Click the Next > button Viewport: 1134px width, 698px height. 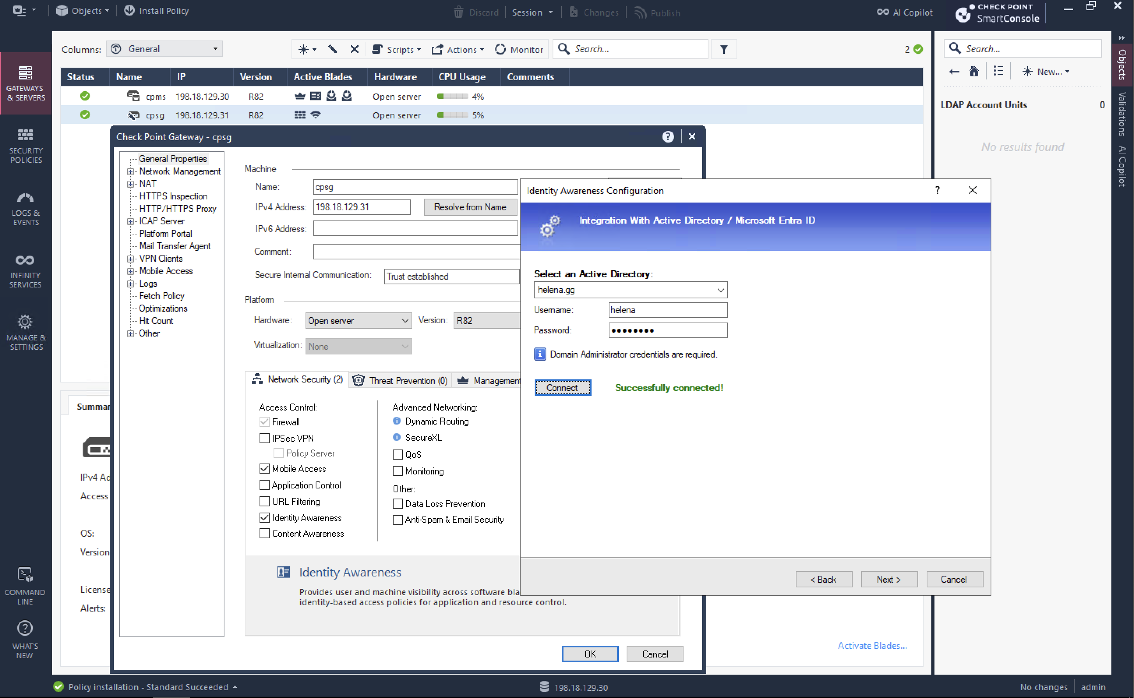coord(888,579)
